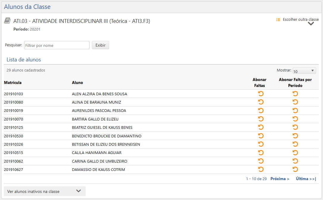
Task: Click the book icon next to the class name
Action: 7,20
